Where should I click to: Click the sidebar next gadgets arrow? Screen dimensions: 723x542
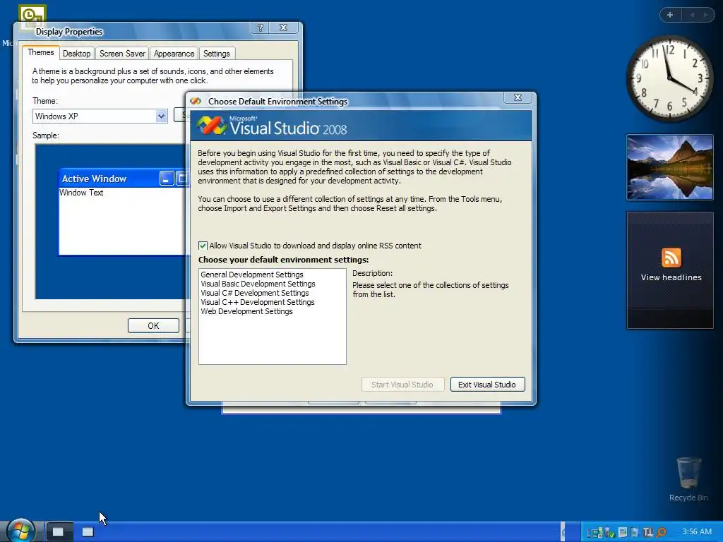pos(705,15)
